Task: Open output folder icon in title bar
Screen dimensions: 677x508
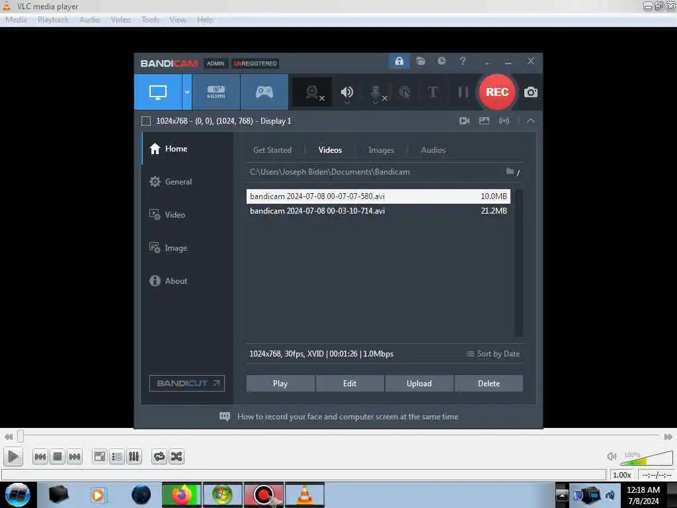Action: click(420, 62)
